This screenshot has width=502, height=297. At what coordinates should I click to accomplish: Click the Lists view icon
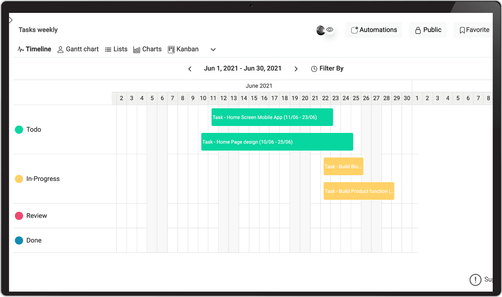(x=108, y=49)
